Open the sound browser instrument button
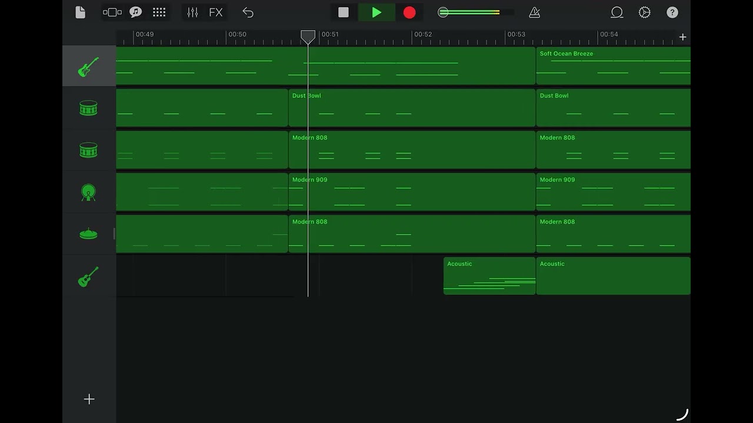Viewport: 753px width, 423px height. click(x=136, y=12)
